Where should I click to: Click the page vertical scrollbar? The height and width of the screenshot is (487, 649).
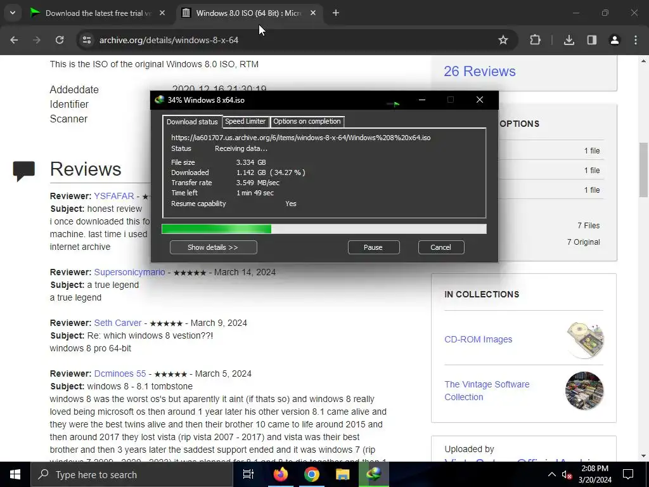click(643, 170)
